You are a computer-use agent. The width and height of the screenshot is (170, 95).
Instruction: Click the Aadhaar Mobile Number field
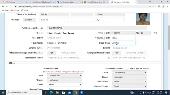pos(71,53)
